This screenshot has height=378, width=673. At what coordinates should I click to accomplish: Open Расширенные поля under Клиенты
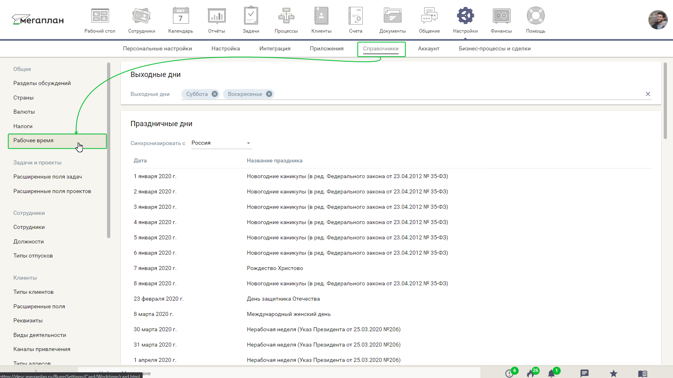(39, 307)
